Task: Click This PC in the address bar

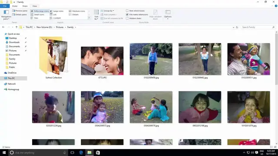Action: click(29, 27)
